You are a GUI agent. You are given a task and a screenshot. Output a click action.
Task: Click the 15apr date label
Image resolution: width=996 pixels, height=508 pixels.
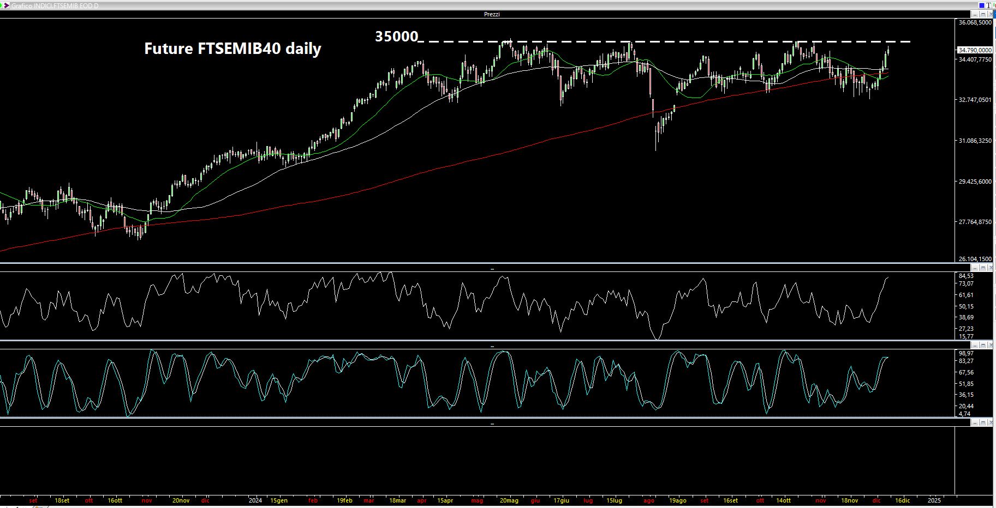(445, 500)
